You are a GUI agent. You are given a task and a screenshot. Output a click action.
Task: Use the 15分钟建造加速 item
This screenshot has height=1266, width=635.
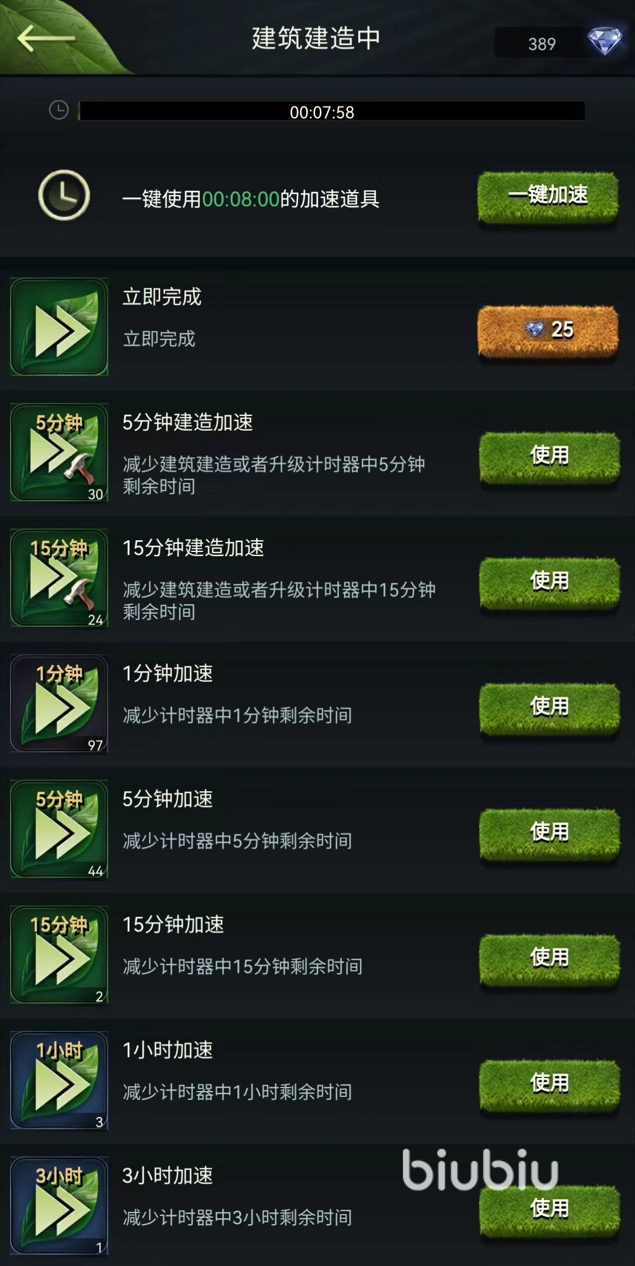pyautogui.click(x=549, y=583)
